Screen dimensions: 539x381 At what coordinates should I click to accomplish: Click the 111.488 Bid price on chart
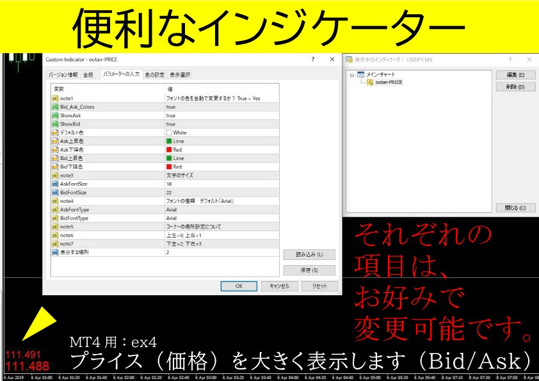point(27,366)
